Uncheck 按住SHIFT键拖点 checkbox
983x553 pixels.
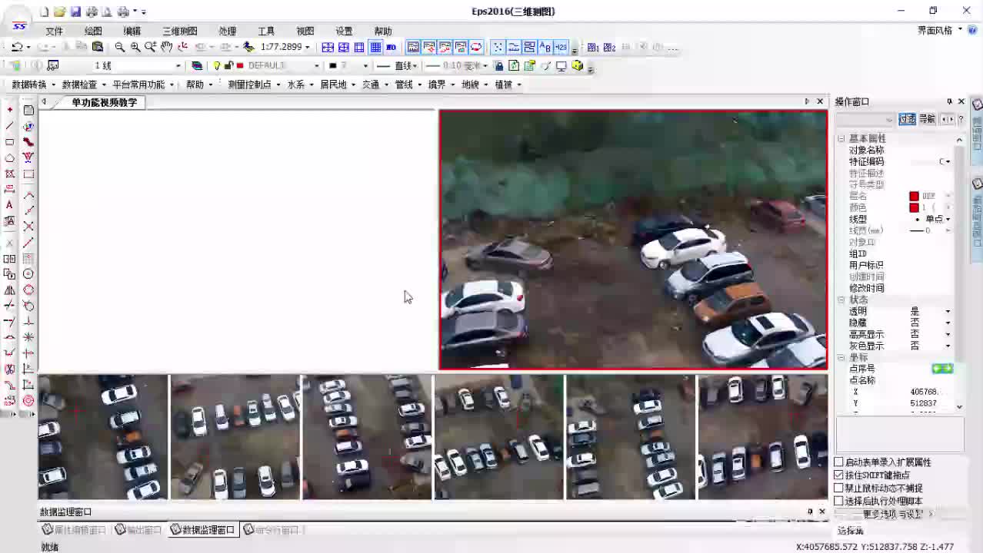839,475
